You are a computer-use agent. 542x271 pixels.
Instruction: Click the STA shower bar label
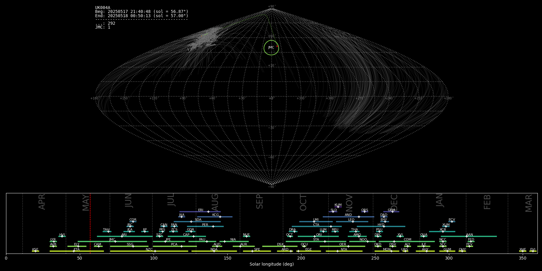pyautogui.click(x=316, y=240)
